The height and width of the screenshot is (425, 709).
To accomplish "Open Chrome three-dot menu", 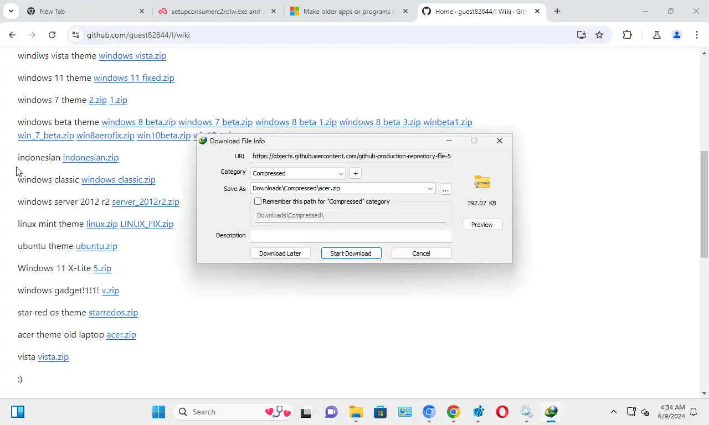I will pos(697,35).
